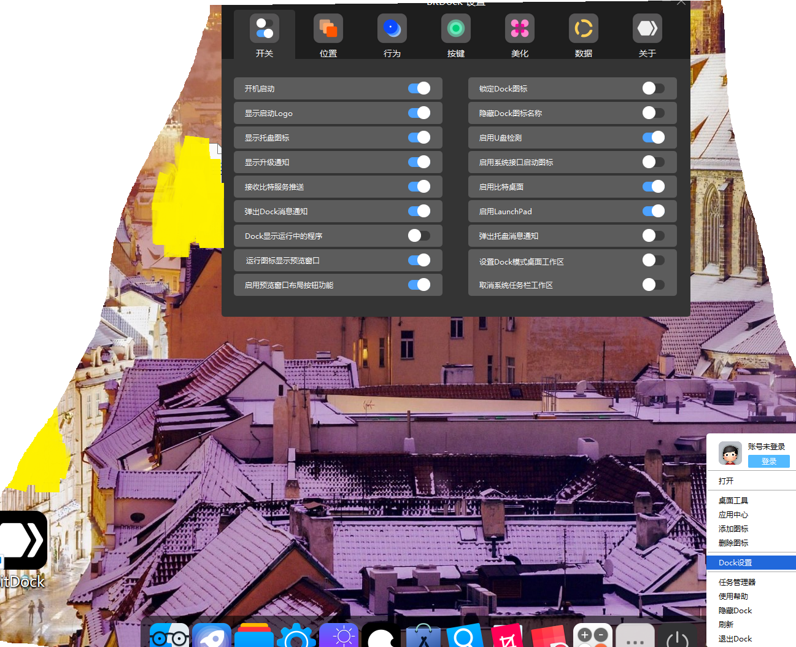
Task: Open the 行为 behavior tab
Action: tap(392, 36)
